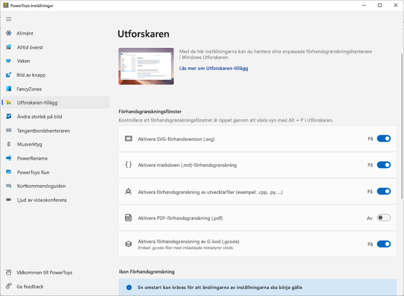Click the Ändra storlek på bild icon

coord(9,116)
